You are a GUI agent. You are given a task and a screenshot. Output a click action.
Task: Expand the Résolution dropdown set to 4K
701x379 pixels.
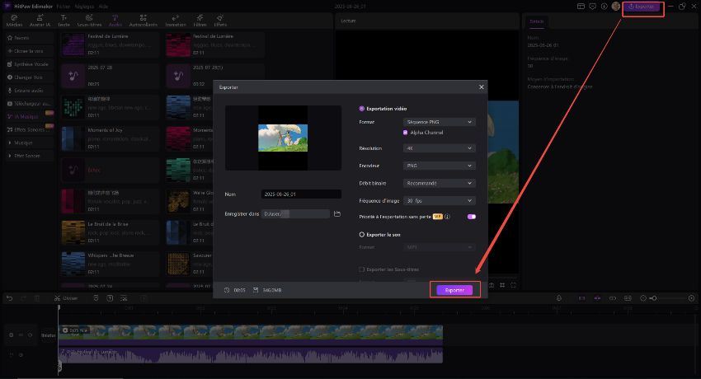point(439,148)
